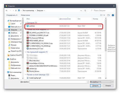
Task: Open view options dropdown arrow
Action: pyautogui.click(x=104, y=15)
